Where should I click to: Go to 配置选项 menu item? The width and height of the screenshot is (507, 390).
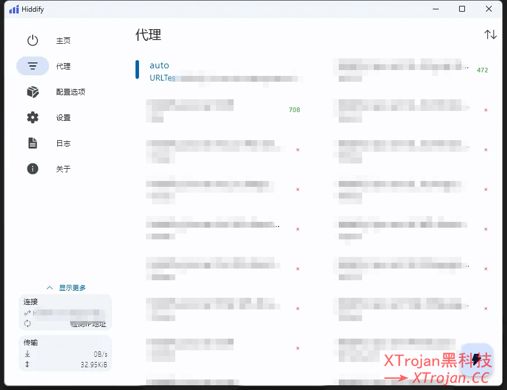(x=71, y=92)
